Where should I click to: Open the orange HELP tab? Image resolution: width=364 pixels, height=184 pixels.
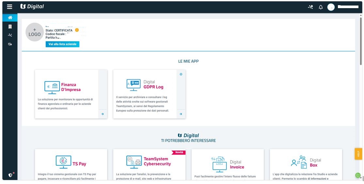click(358, 154)
